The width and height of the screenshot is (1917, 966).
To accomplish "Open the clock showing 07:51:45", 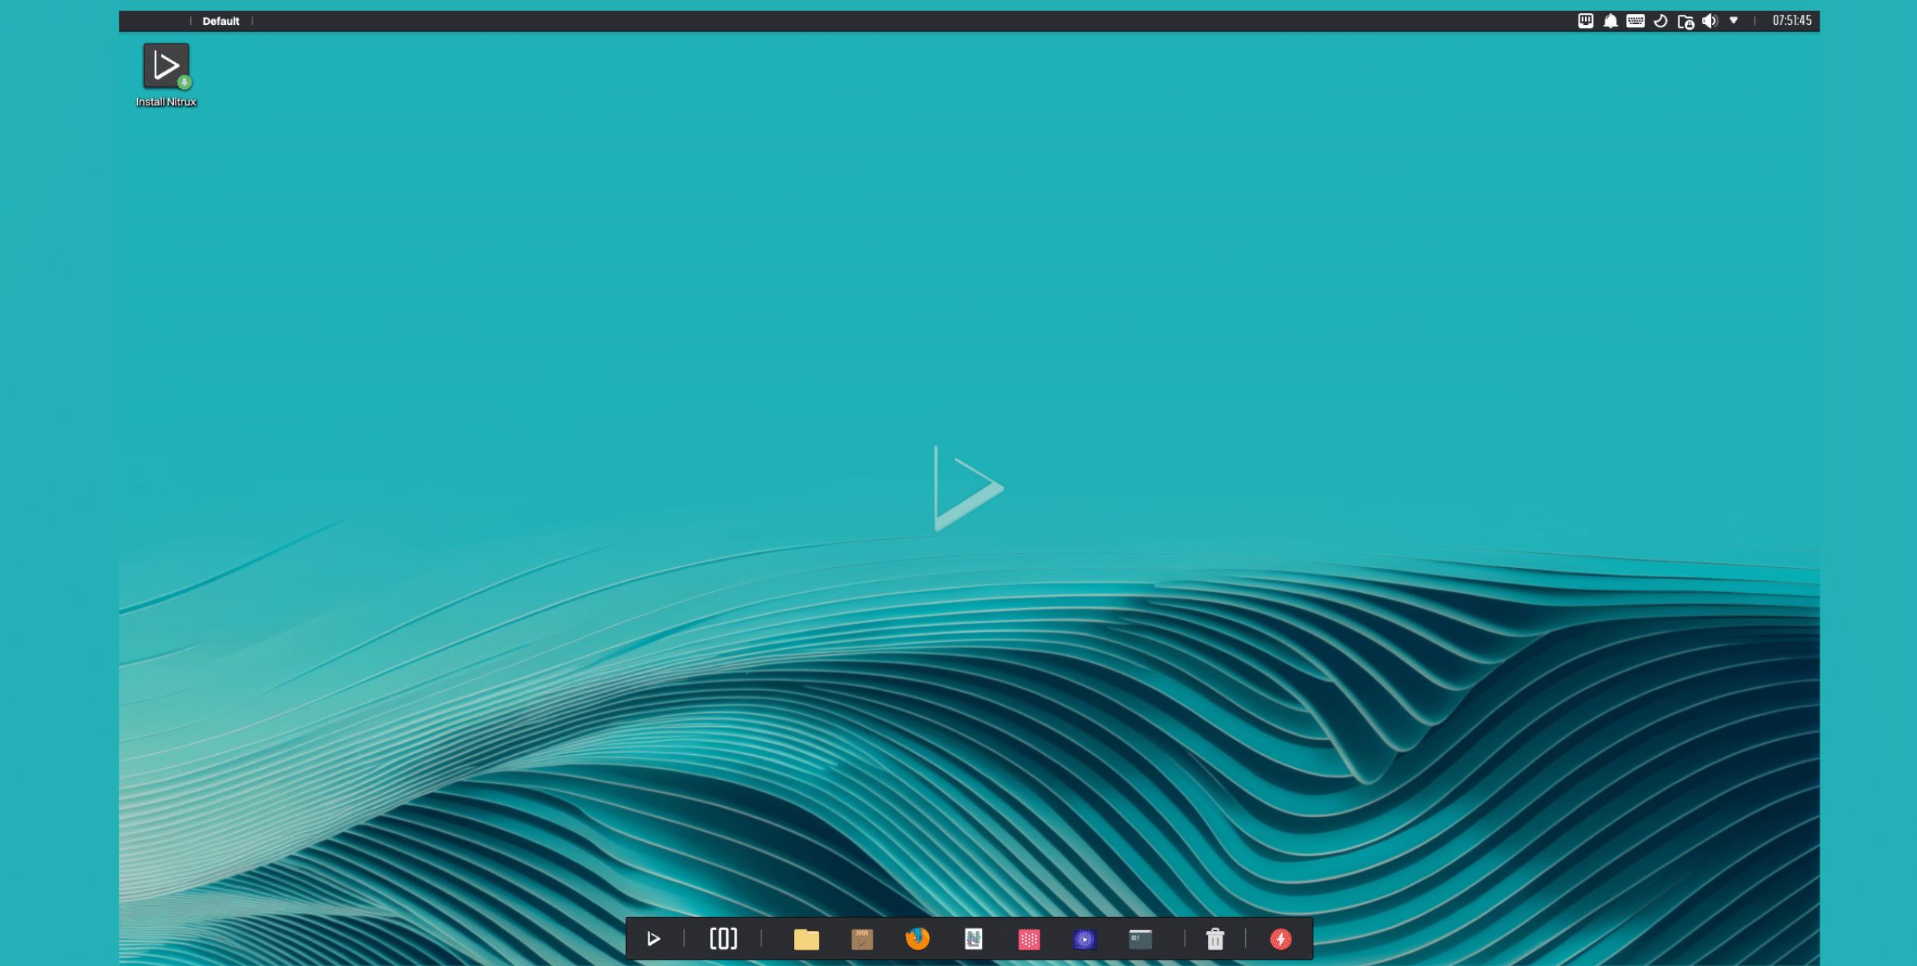I will [1792, 21].
